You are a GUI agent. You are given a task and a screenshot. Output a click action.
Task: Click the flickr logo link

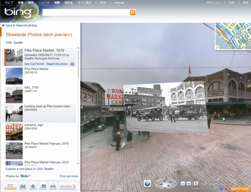25,176
